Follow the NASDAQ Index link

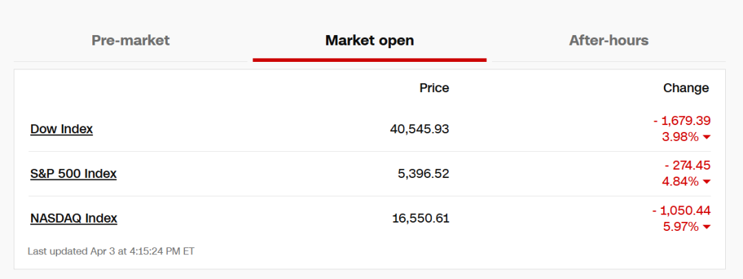[x=74, y=219]
